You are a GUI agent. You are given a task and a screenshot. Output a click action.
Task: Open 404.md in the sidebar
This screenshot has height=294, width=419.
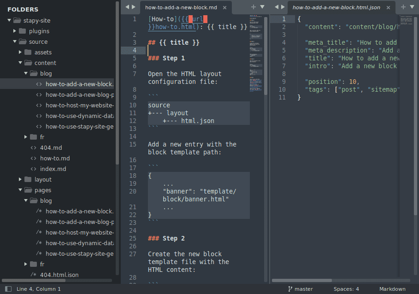(x=51, y=147)
